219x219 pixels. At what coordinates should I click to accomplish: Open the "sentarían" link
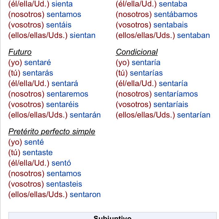[x=193, y=115]
